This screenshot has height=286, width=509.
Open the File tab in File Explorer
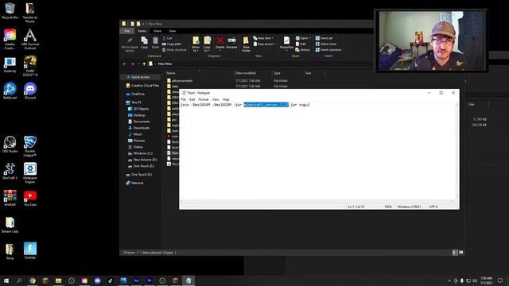(127, 31)
